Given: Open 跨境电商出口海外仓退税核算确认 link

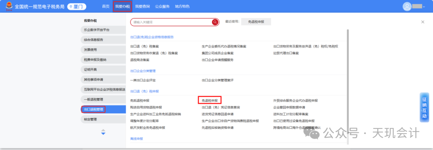Looking at the screenshot, I should (x=297, y=128).
